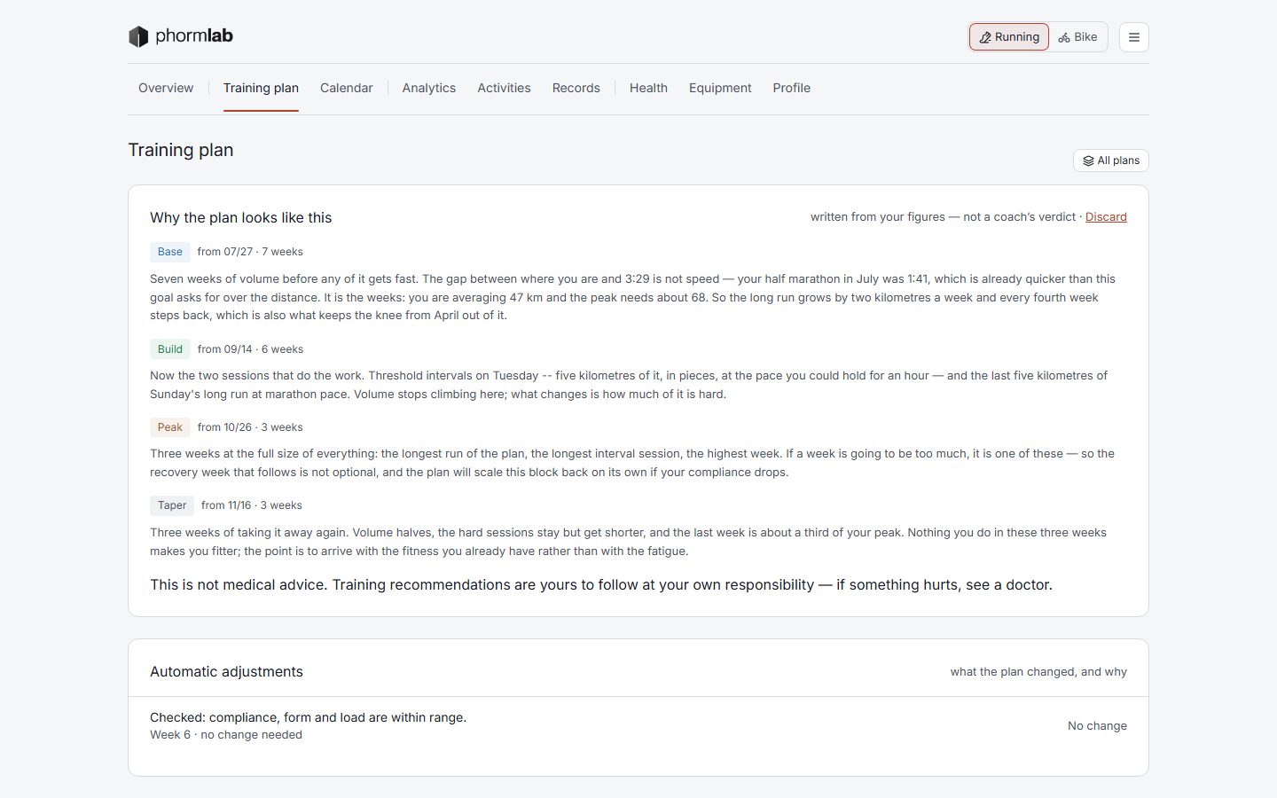Click 'what the plan changed, and why'
Screen dimensions: 1277x798
point(1038,672)
